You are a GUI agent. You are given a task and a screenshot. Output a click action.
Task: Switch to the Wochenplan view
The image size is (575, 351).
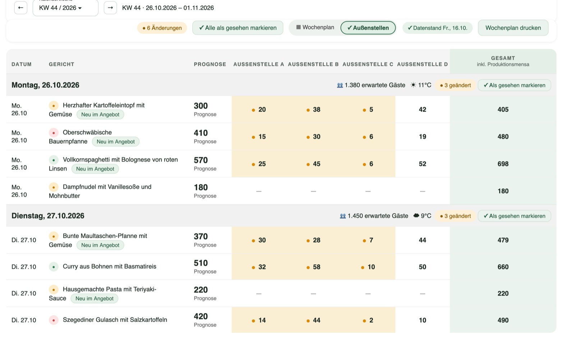tap(315, 28)
